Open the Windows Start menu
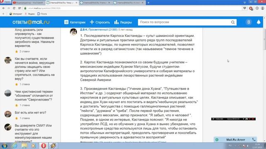The width and height of the screenshot is (266, 149). 4,146
